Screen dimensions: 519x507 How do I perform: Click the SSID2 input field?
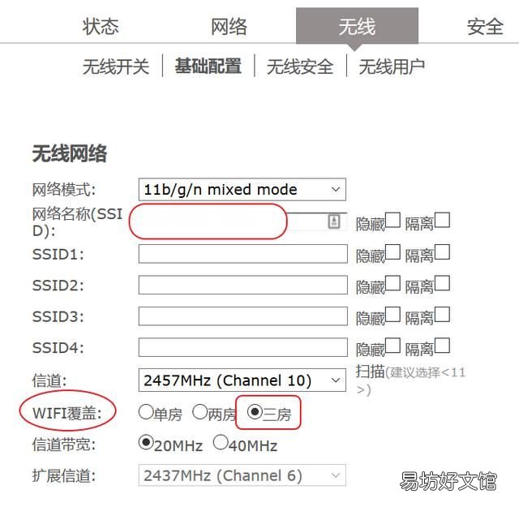pyautogui.click(x=243, y=285)
